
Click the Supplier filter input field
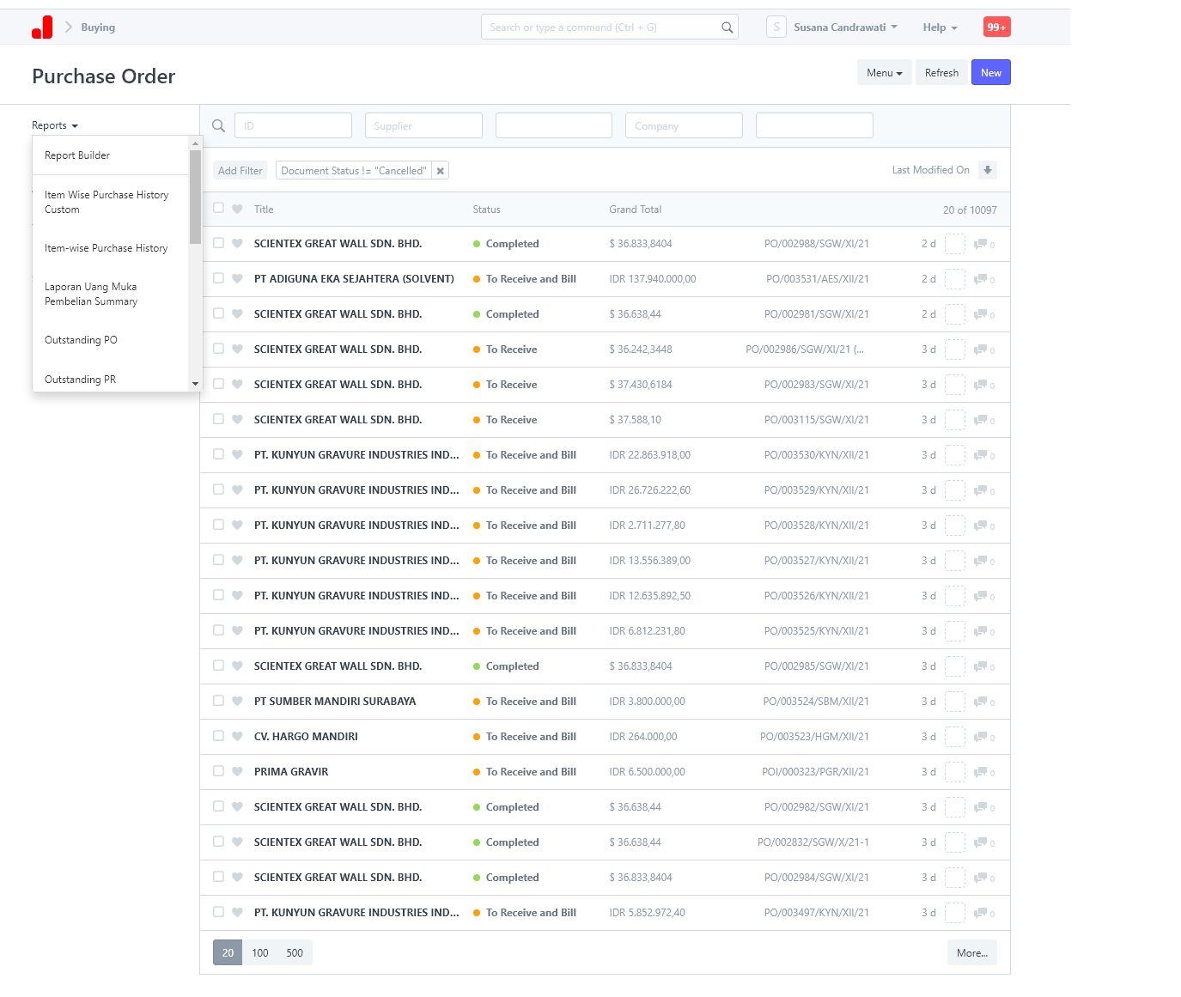[x=423, y=125]
